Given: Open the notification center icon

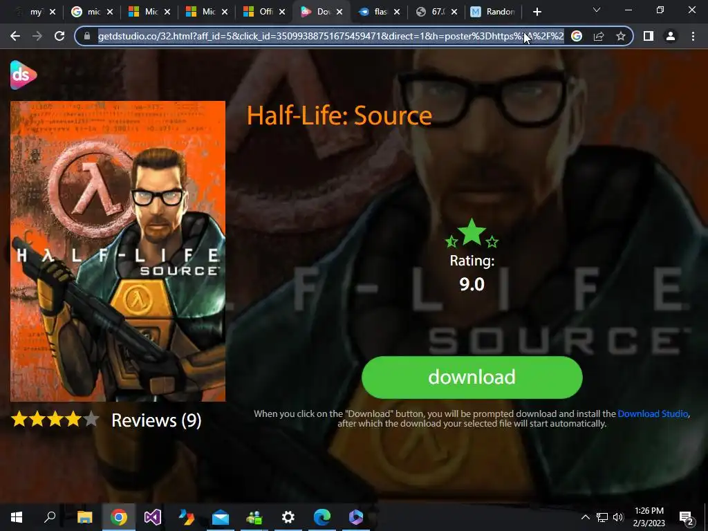Looking at the screenshot, I should pos(686,517).
